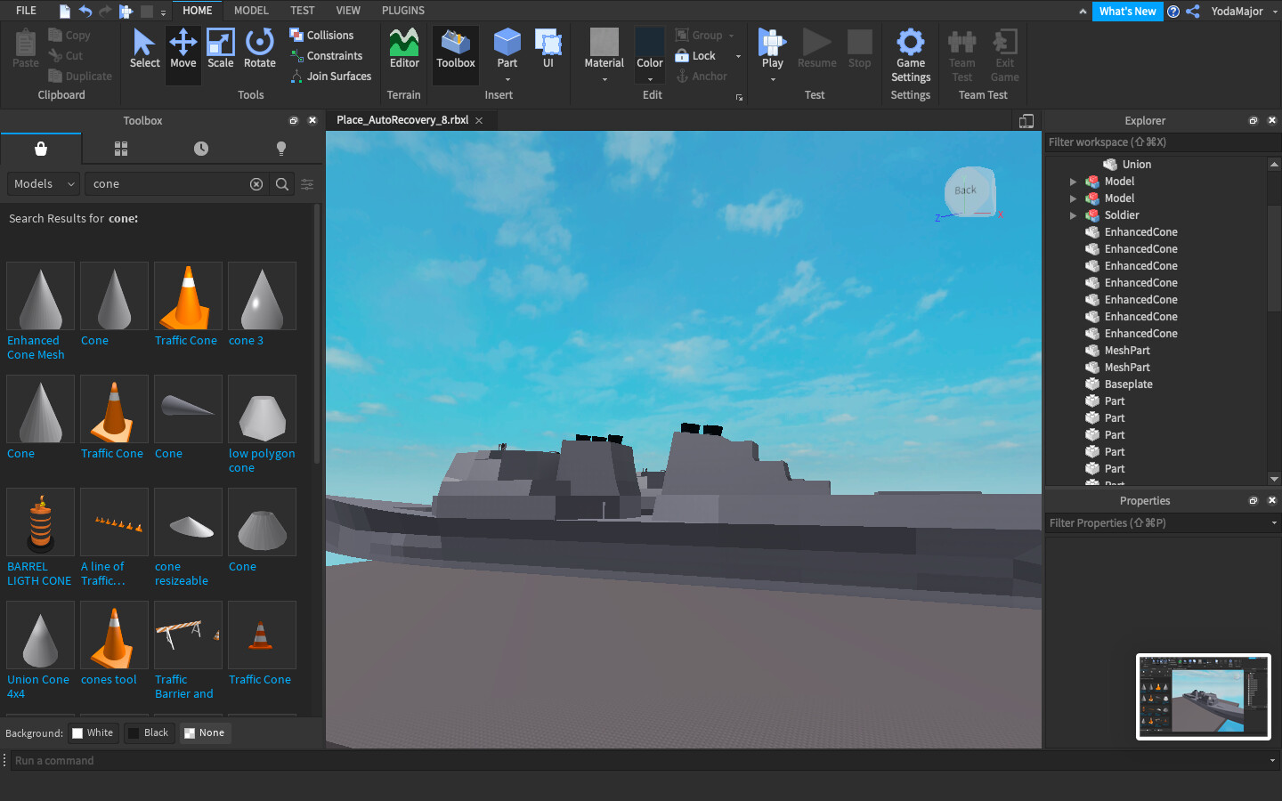Image resolution: width=1282 pixels, height=801 pixels.
Task: Open the Terrain Editor
Action: click(x=404, y=49)
